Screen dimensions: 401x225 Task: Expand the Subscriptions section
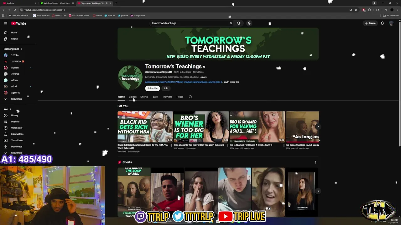(x=13, y=49)
